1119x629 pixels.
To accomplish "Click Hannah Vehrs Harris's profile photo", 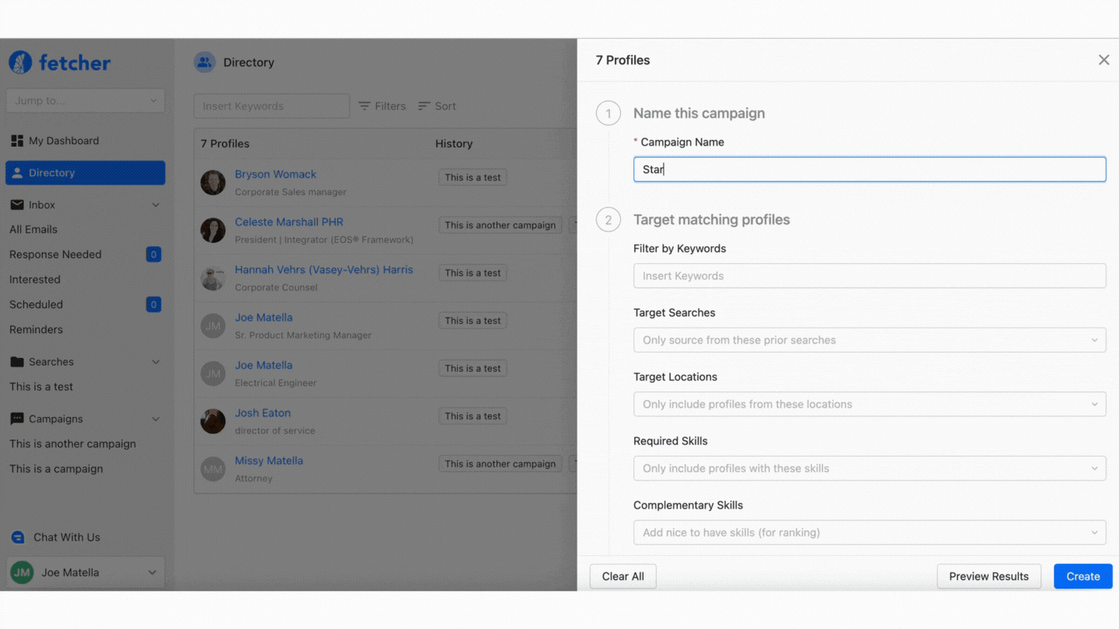I will tap(213, 278).
